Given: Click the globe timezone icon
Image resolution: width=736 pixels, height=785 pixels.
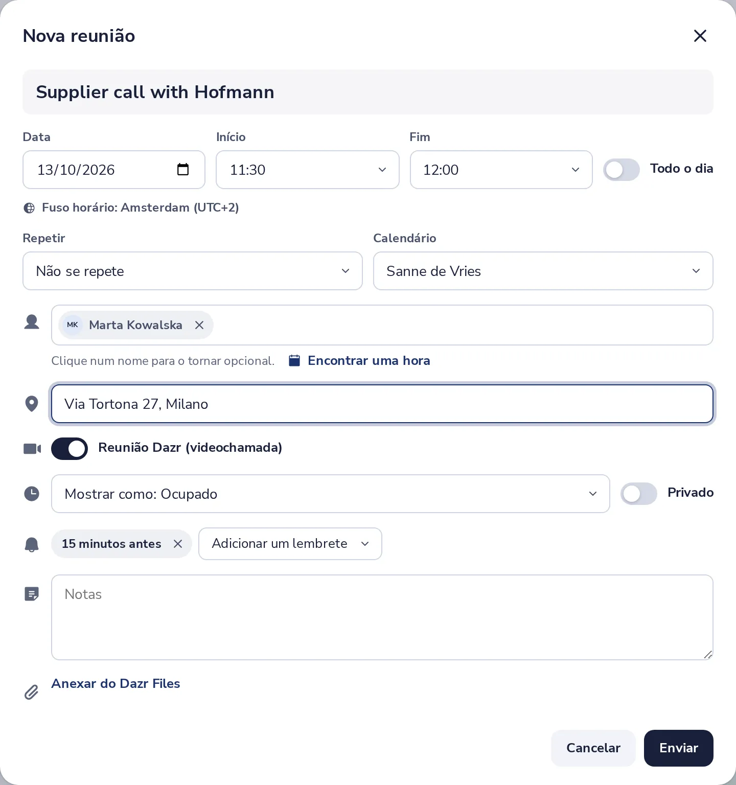Looking at the screenshot, I should coord(30,208).
